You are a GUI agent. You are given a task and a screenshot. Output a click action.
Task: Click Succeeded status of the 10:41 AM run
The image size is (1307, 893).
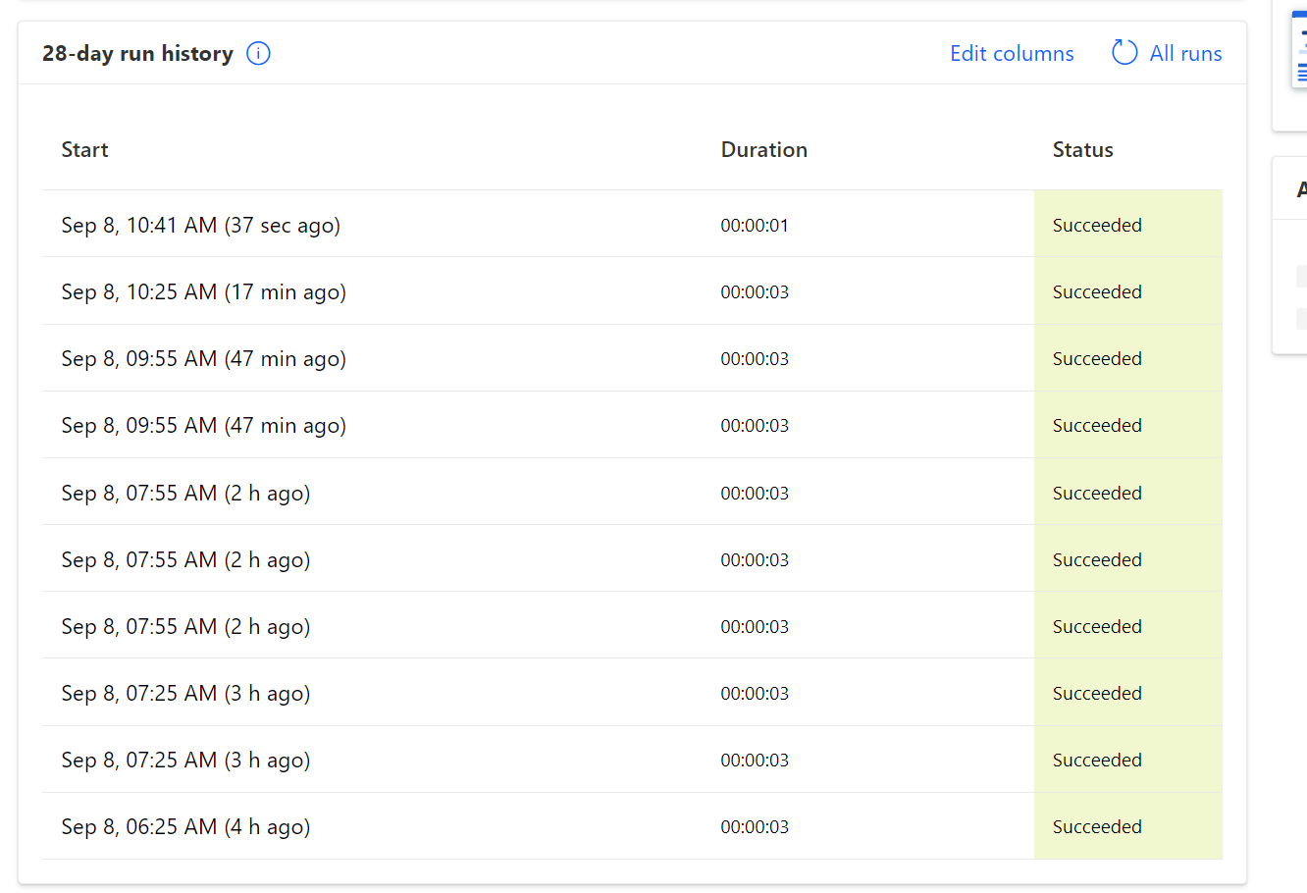(x=1097, y=226)
